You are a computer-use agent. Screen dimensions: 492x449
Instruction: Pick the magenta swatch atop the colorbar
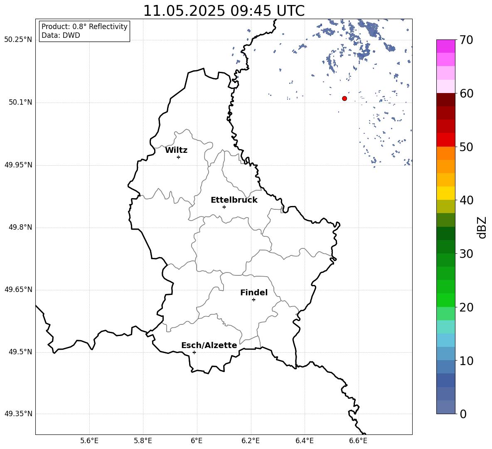coord(446,47)
